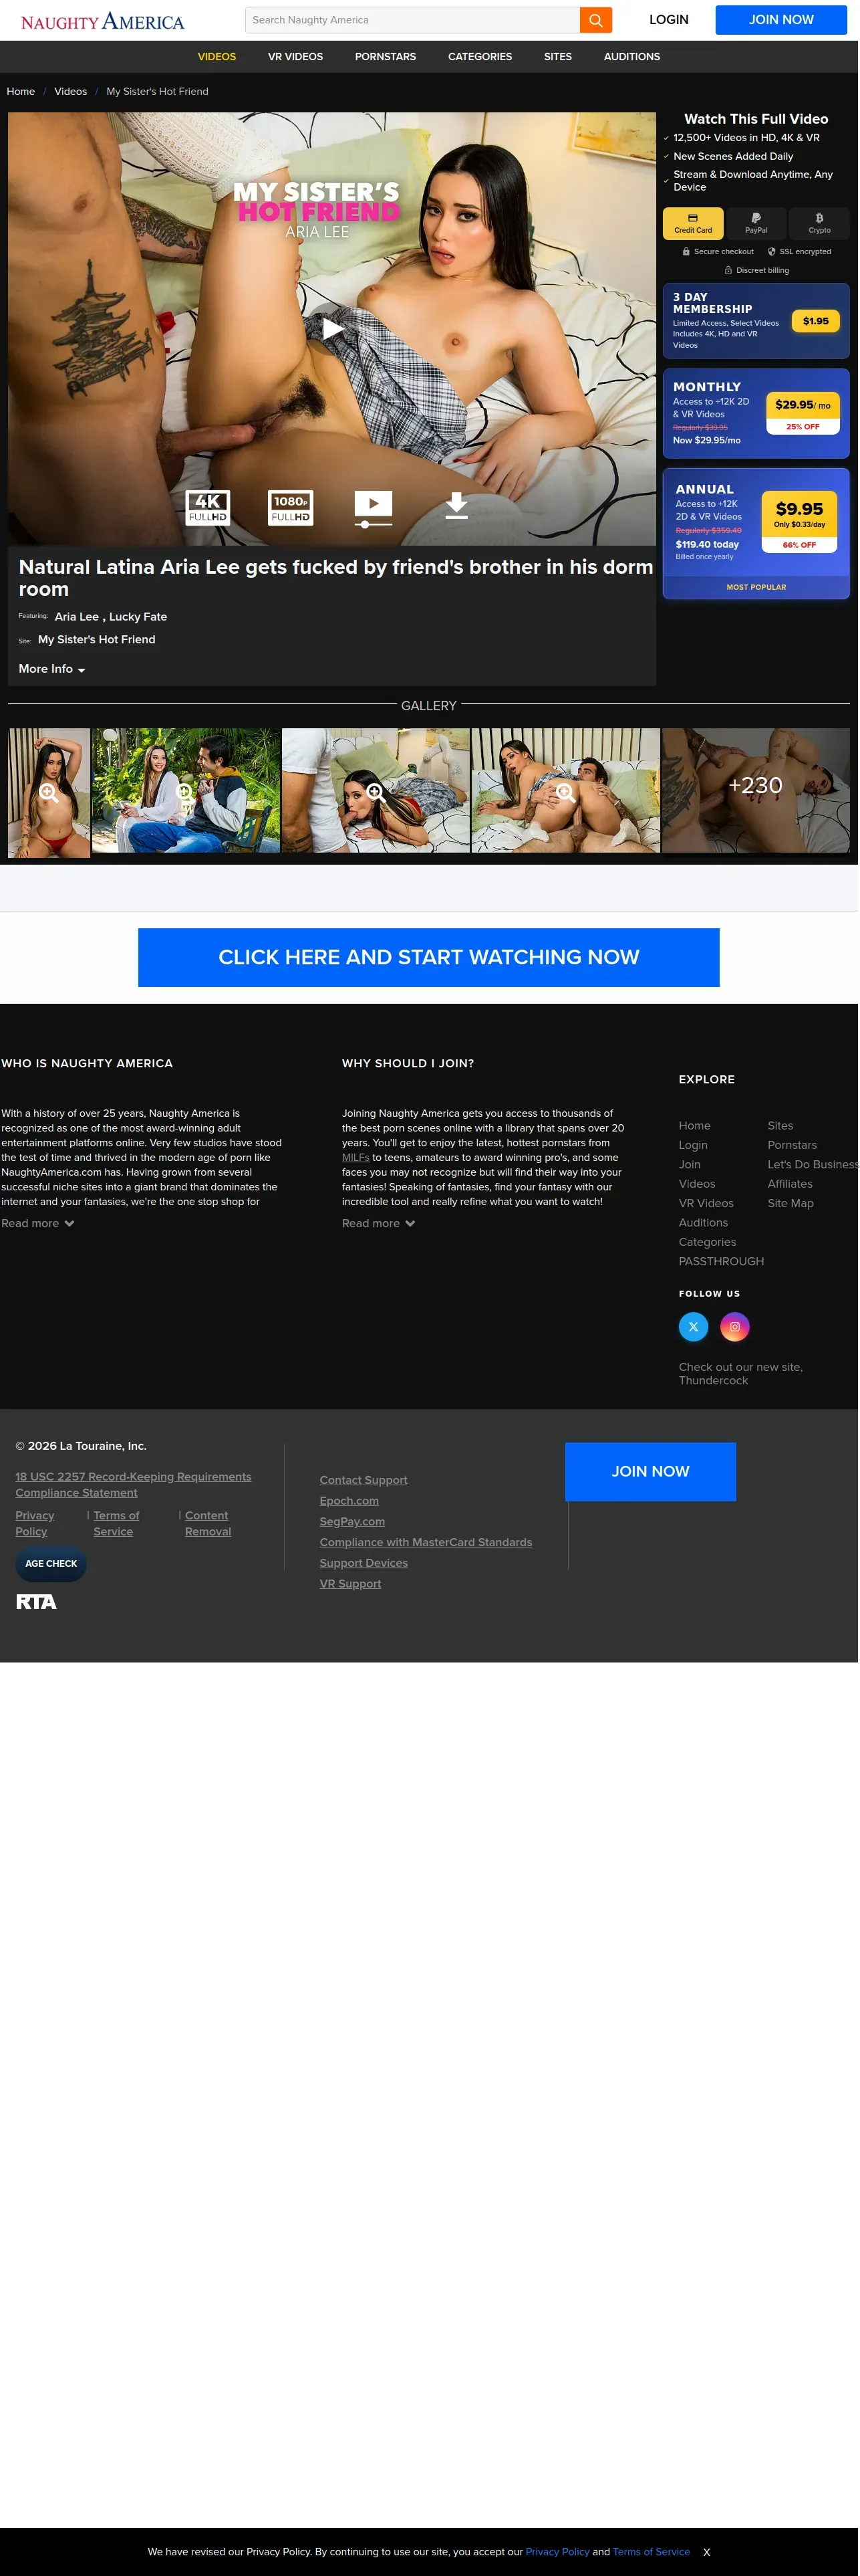The height and width of the screenshot is (2576, 860).
Task: Open the Lucky Fate featuring link
Action: tap(139, 617)
